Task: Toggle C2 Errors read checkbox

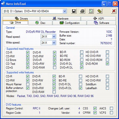Action: click(28, 60)
